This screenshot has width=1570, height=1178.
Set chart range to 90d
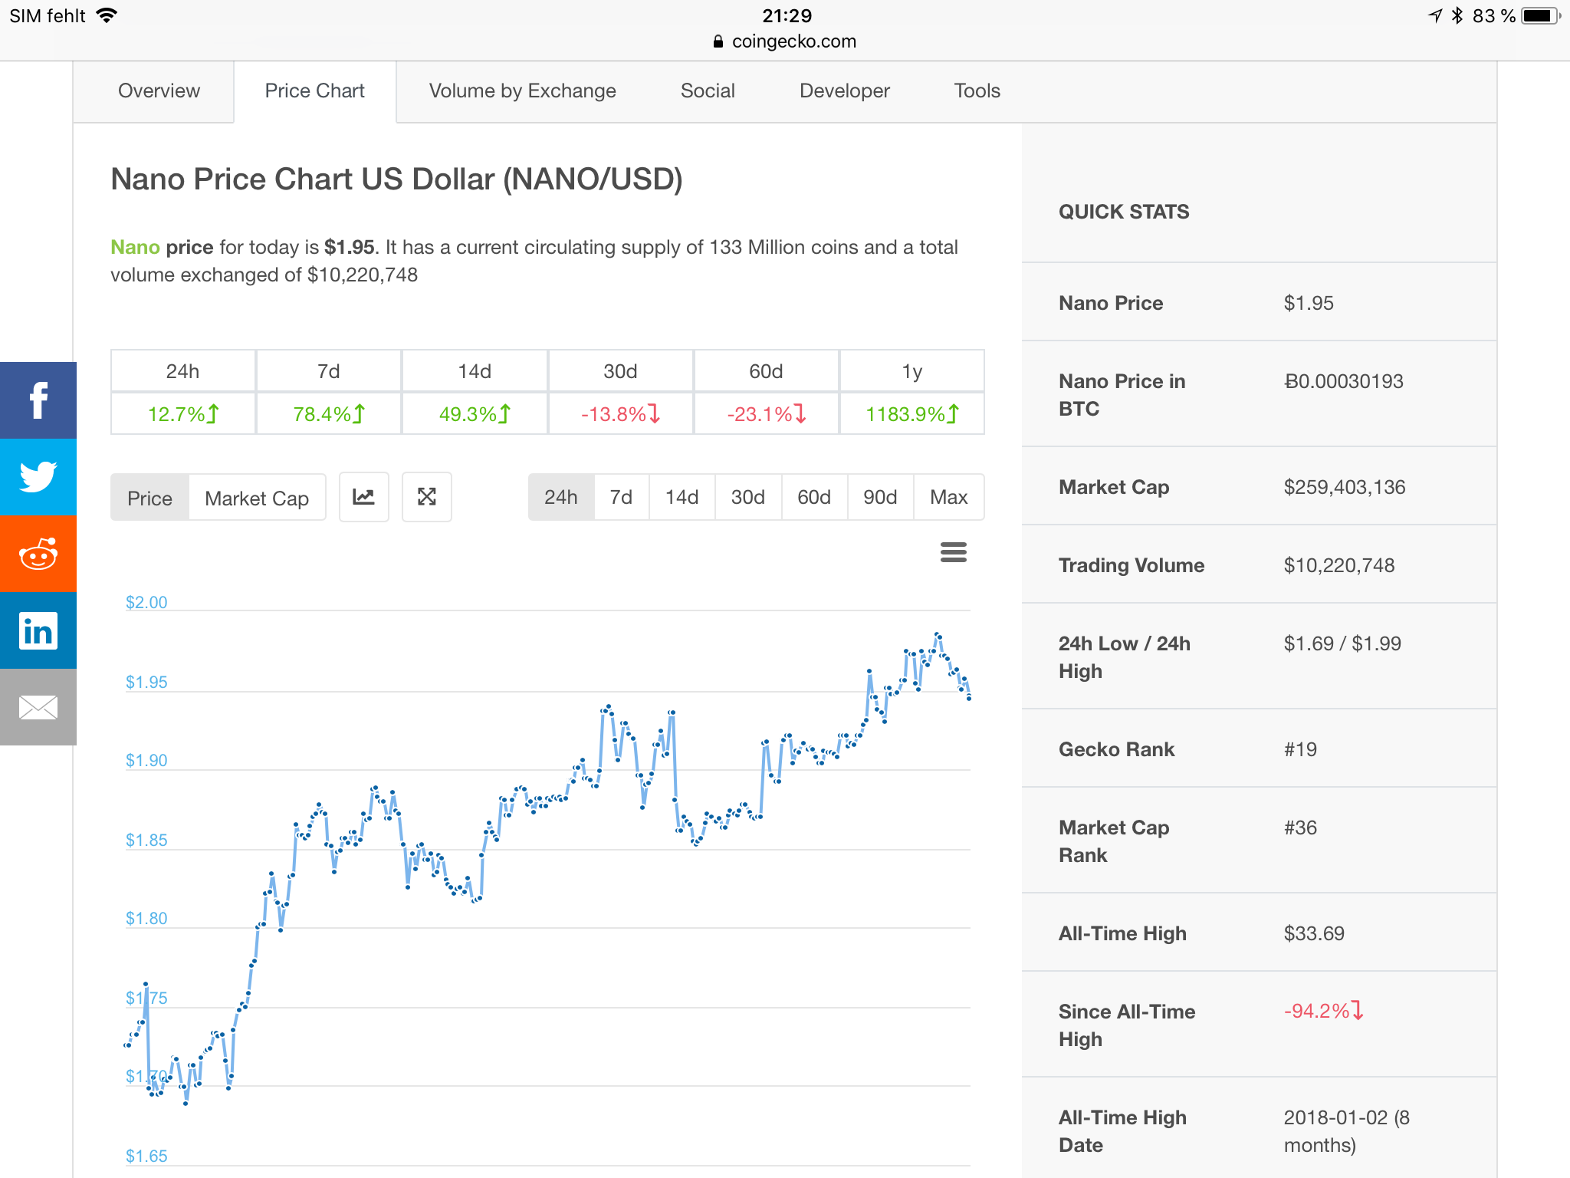879,497
